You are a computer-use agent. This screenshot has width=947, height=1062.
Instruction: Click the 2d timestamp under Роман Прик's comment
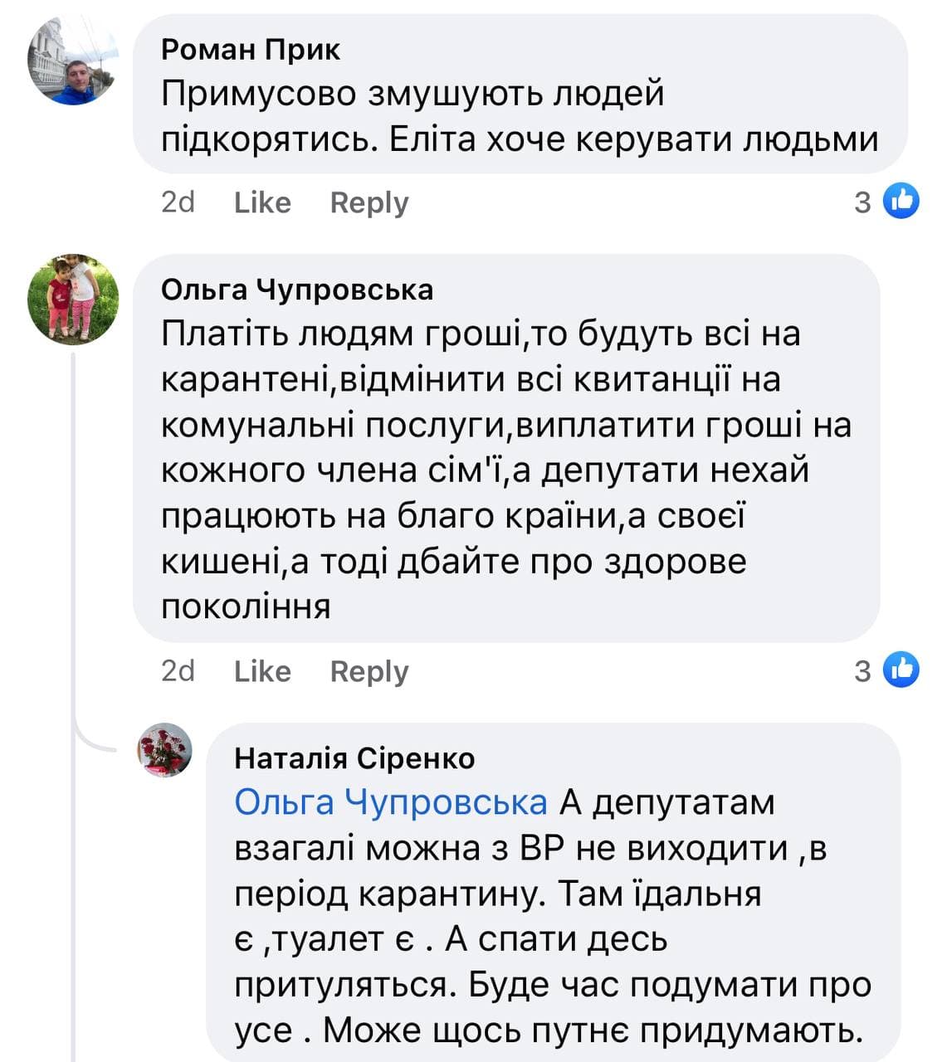pyautogui.click(x=178, y=202)
